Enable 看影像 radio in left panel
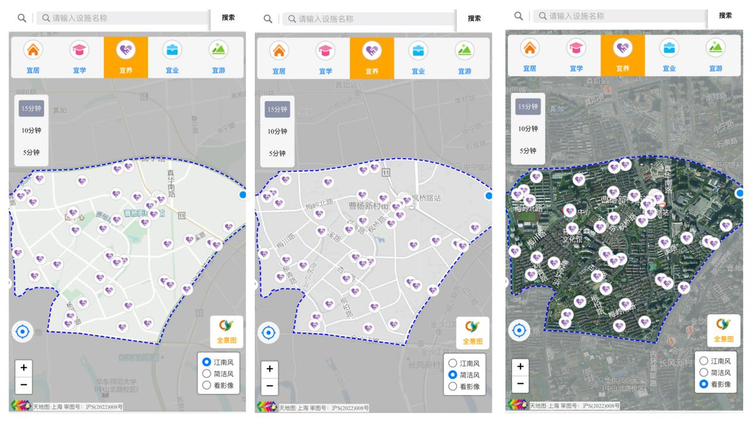 pyautogui.click(x=206, y=385)
